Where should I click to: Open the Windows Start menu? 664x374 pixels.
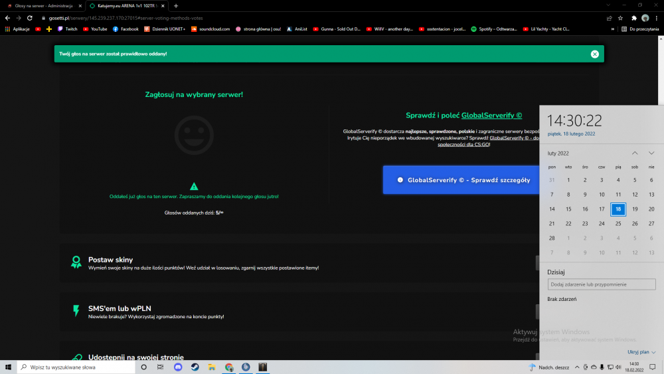8,367
